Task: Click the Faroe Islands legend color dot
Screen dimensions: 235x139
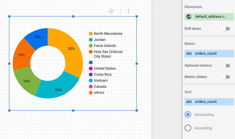Action: (x=91, y=46)
